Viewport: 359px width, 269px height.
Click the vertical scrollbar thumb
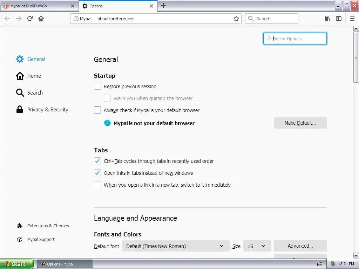point(356,57)
